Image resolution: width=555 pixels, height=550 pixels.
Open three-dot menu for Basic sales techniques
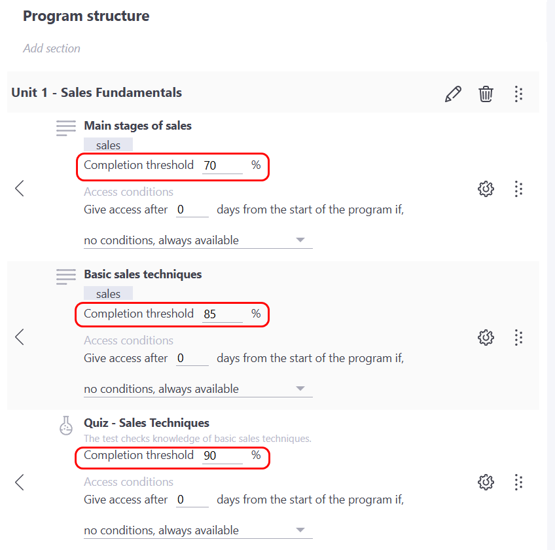[518, 337]
